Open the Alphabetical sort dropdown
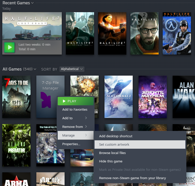Image resolution: width=195 pixels, height=186 pixels. [x=72, y=69]
